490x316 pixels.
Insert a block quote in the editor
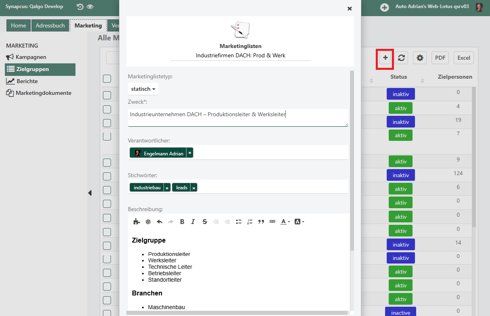point(261,222)
